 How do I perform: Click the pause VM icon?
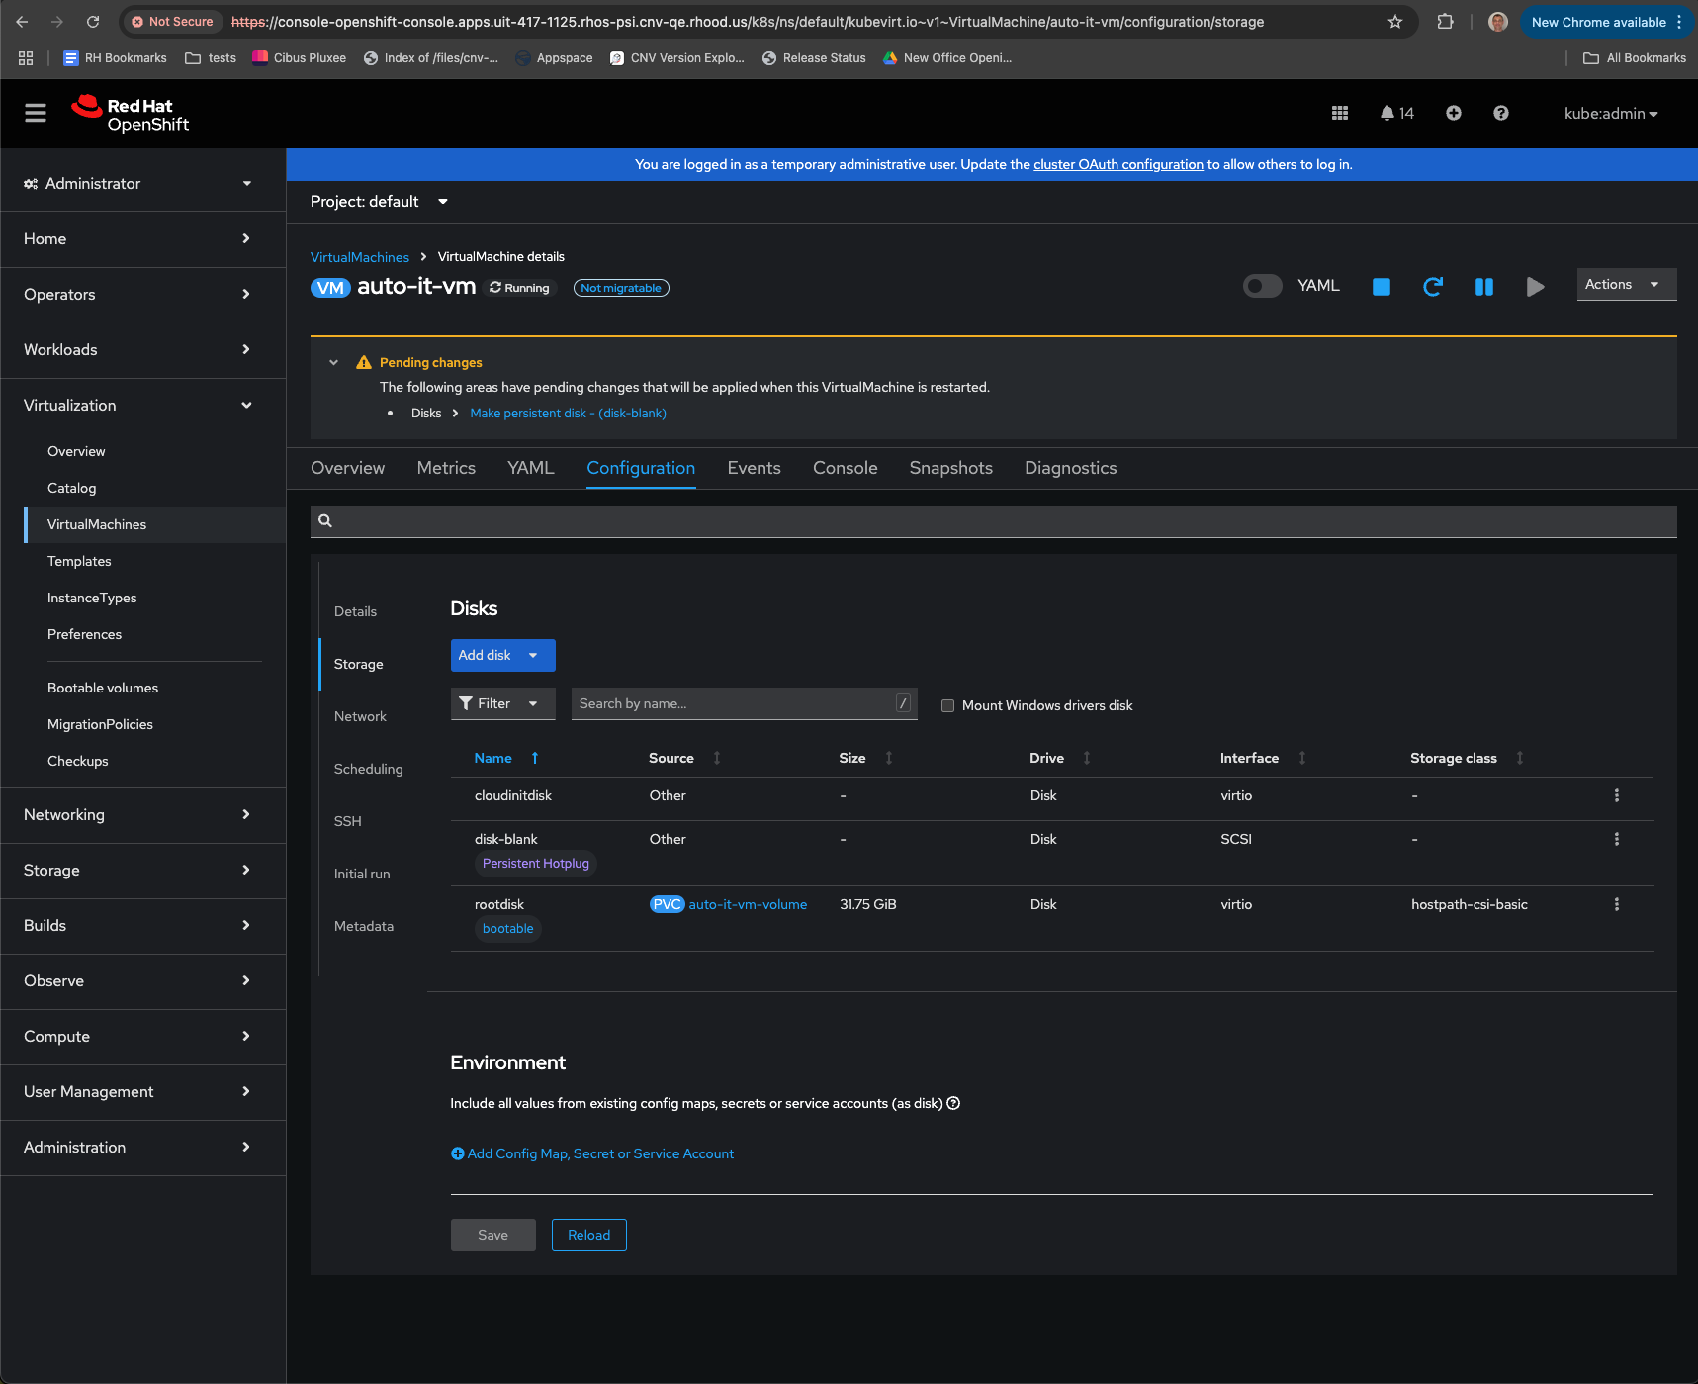click(x=1483, y=287)
